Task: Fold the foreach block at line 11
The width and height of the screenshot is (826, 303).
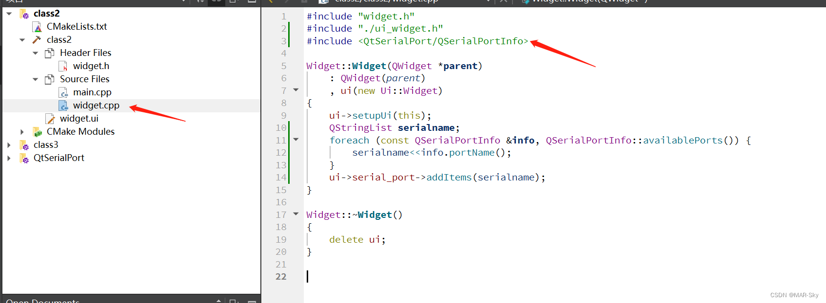Action: click(x=295, y=140)
